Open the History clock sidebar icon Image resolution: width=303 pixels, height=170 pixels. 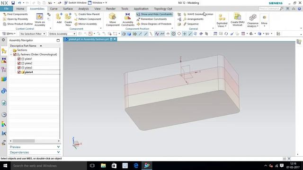pyautogui.click(x=4, y=115)
